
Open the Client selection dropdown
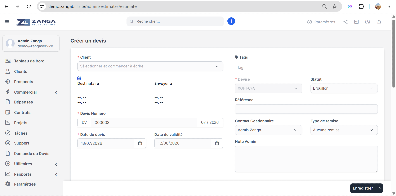[150, 66]
